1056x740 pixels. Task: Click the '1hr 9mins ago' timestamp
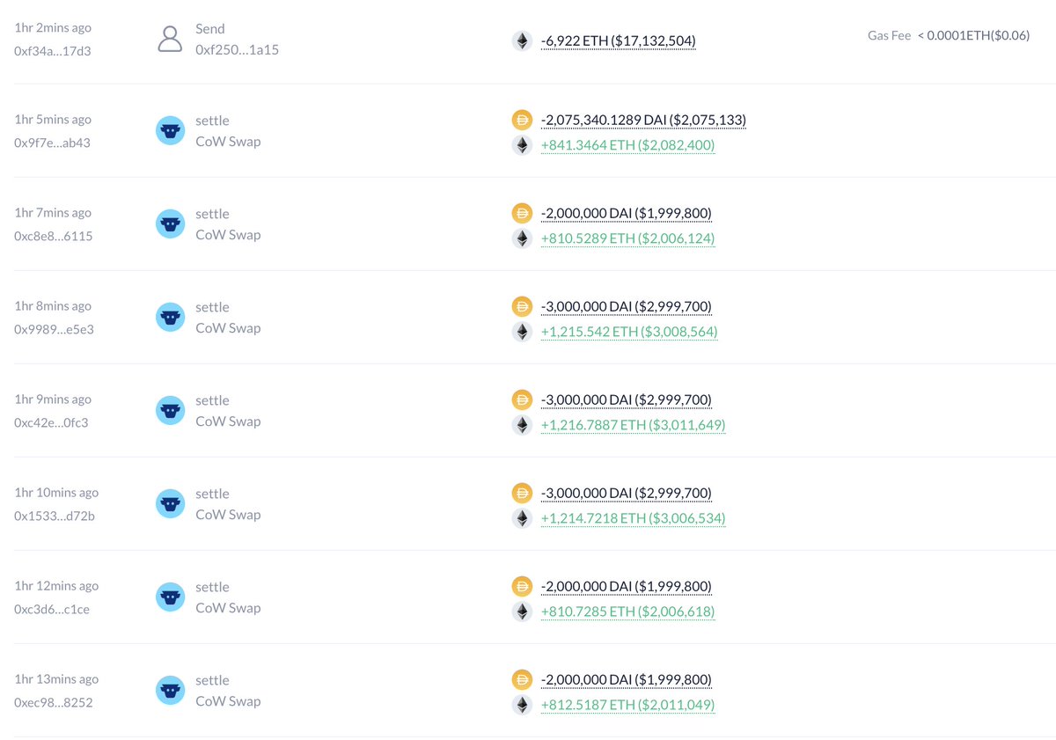coord(53,399)
